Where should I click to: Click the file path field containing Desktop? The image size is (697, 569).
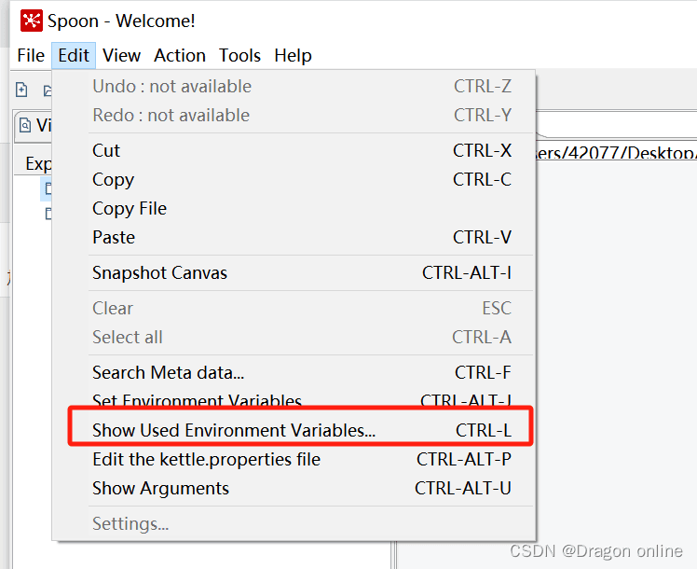(616, 153)
